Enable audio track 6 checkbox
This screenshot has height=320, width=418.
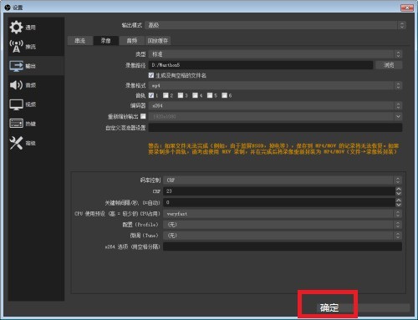pos(224,95)
